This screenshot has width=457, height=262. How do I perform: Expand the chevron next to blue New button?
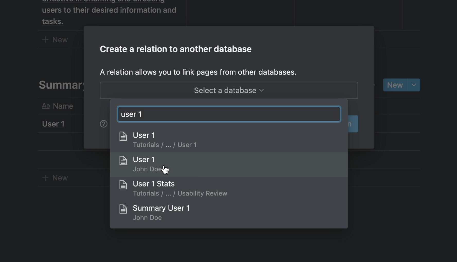[x=414, y=85]
